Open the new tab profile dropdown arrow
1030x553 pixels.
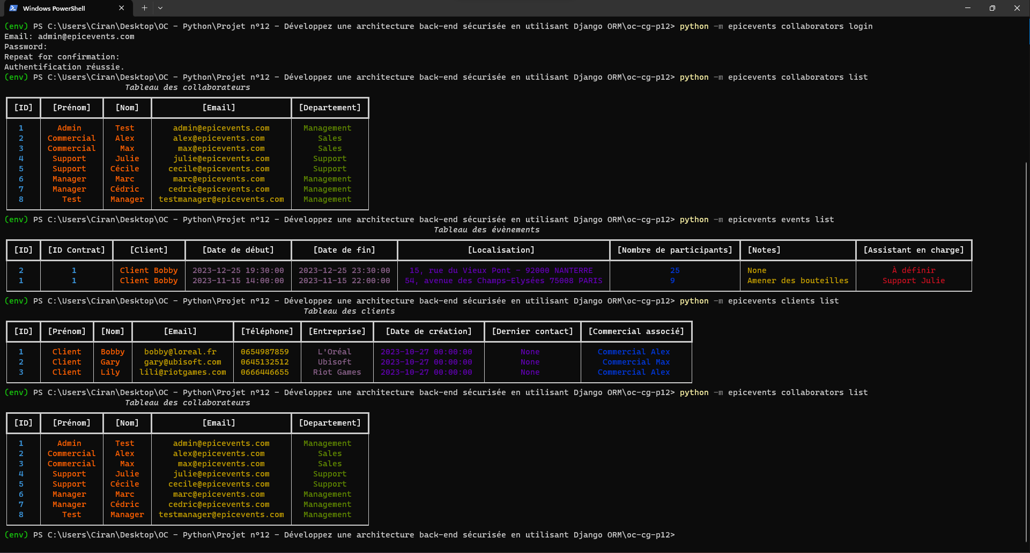pyautogui.click(x=160, y=8)
